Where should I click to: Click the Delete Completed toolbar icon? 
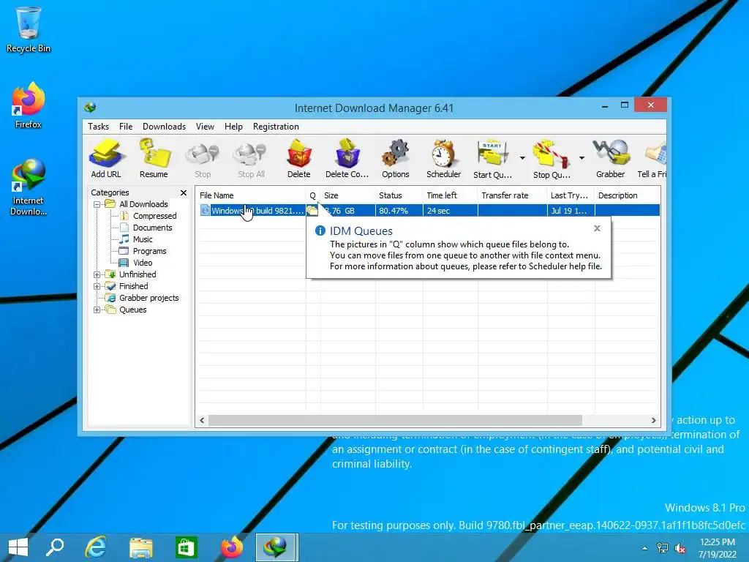tap(347, 159)
